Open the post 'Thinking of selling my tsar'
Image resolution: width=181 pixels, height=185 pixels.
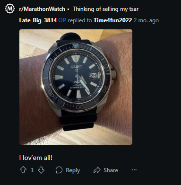105,9
